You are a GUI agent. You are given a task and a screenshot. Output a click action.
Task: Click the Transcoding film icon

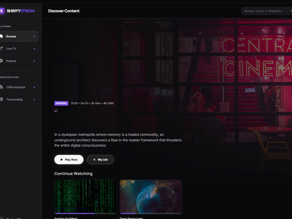1,99
